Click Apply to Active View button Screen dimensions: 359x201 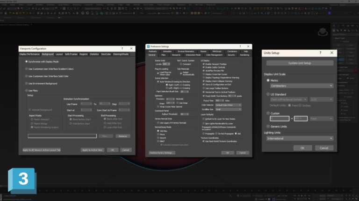click(93, 150)
